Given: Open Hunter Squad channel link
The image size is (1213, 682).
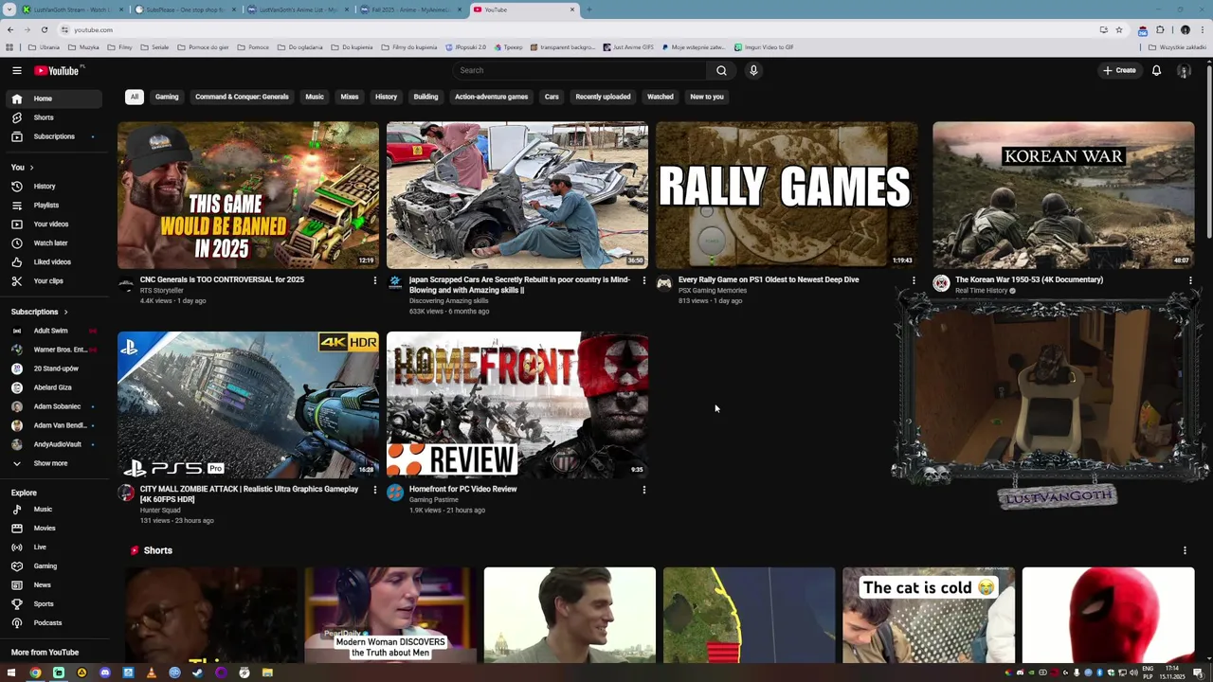Looking at the screenshot, I should click(160, 511).
